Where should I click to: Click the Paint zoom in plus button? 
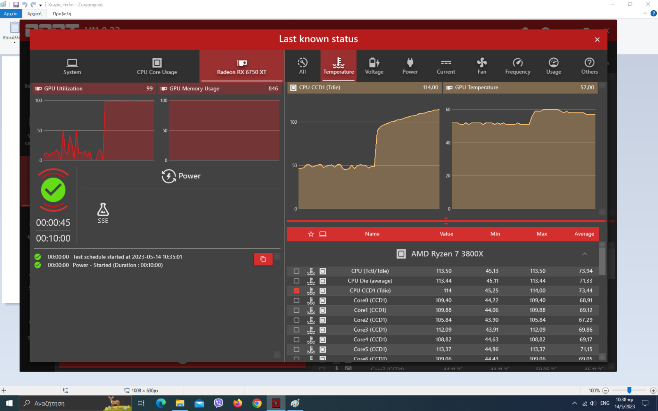click(653, 390)
